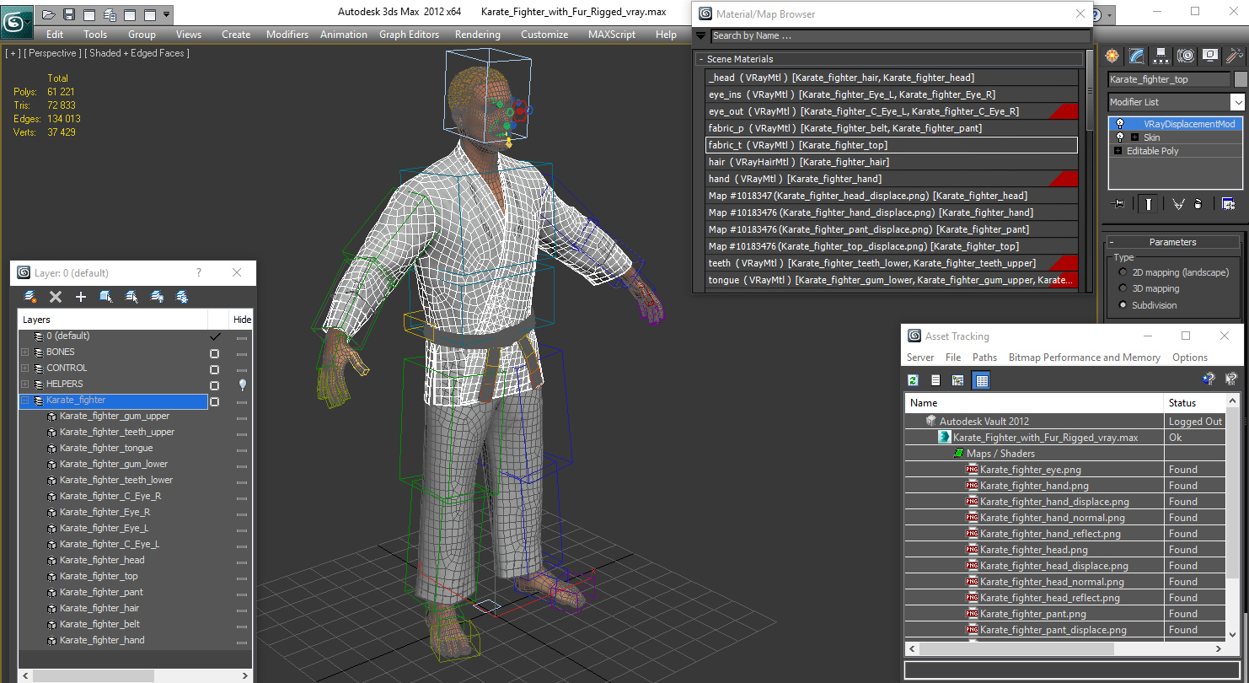Viewport: 1249px width, 683px height.
Task: Toggle Show End Result icon
Action: 1149,203
